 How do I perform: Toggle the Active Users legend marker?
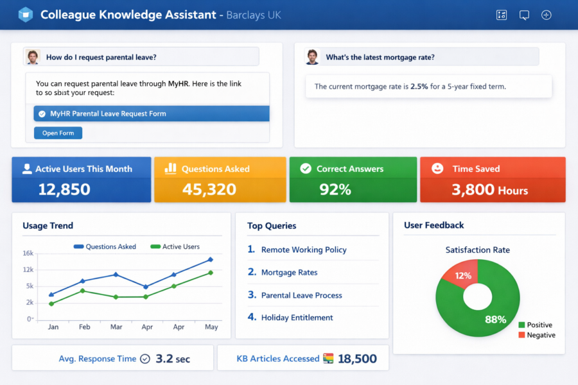(x=155, y=246)
